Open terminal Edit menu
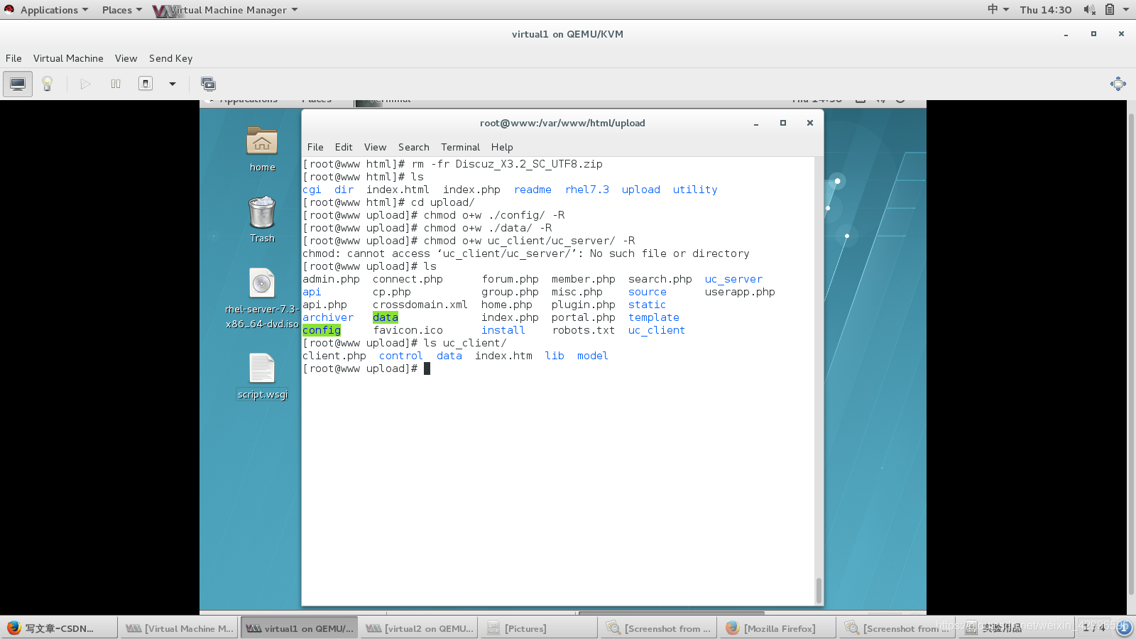The width and height of the screenshot is (1136, 639). (344, 147)
